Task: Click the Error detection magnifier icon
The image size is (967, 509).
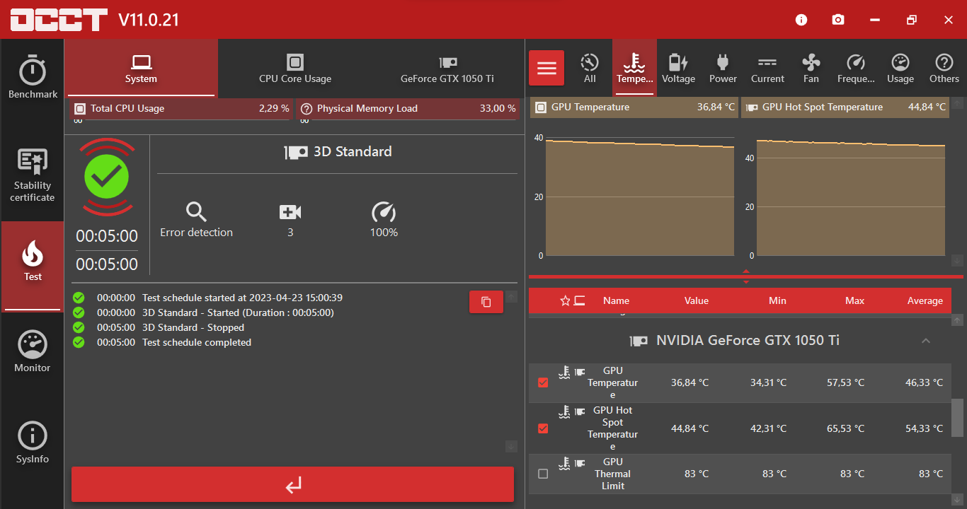Action: coord(196,211)
